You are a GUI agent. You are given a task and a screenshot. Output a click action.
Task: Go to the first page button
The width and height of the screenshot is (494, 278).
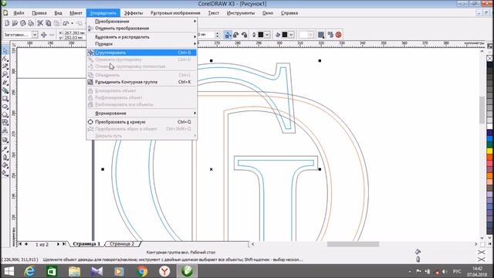pos(20,244)
